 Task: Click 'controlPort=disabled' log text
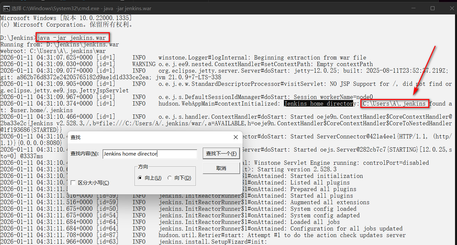(x=396, y=163)
